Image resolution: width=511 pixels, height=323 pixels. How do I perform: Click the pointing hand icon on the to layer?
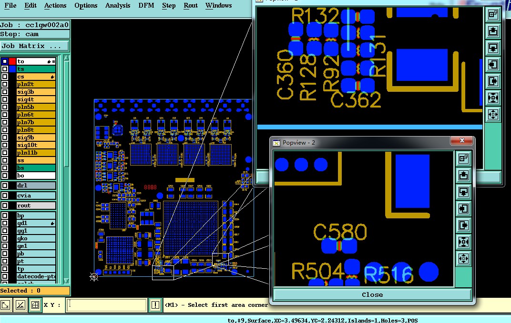(49, 61)
